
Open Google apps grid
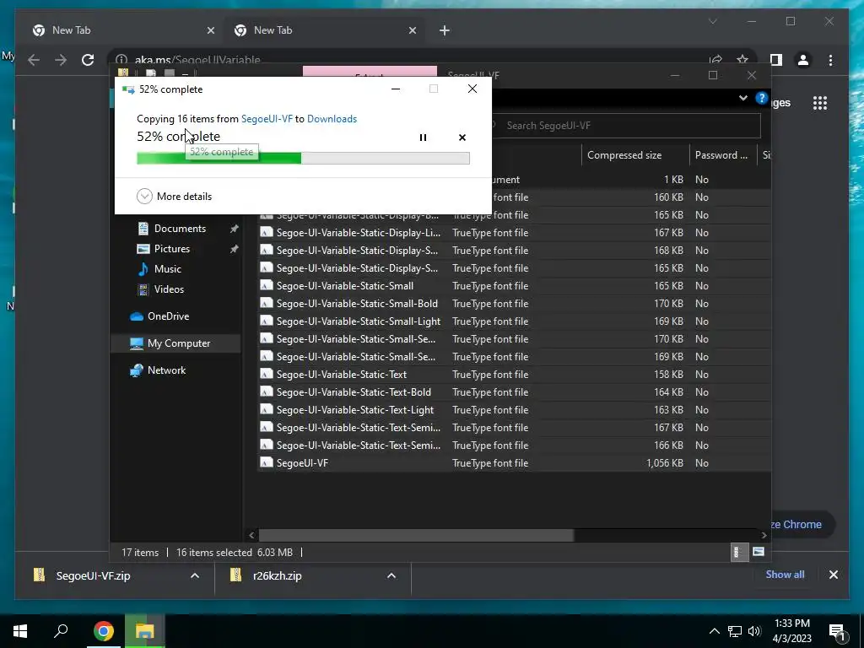[820, 103]
